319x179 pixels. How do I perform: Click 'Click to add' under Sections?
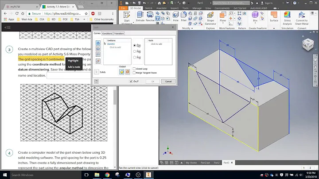click(115, 47)
